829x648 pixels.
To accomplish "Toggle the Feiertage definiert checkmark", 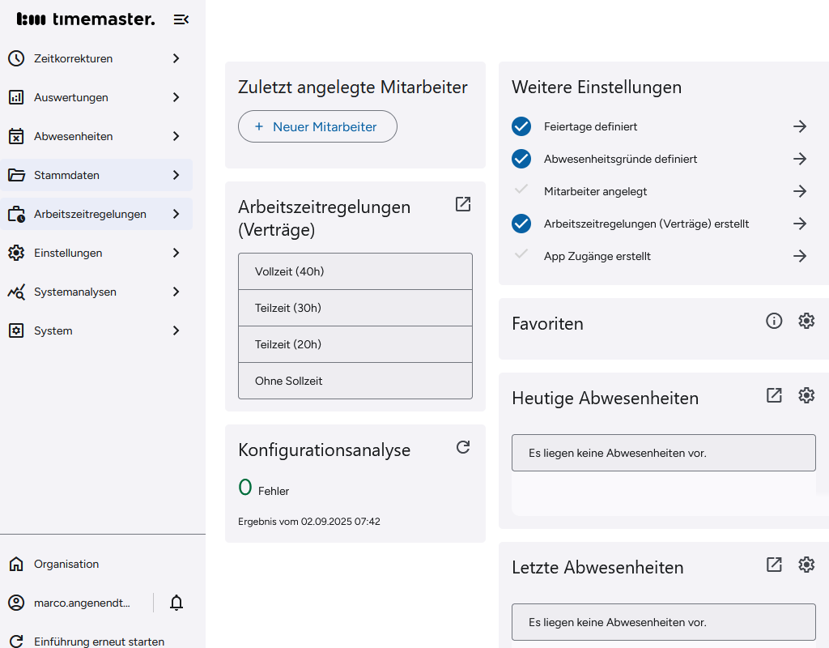I will [x=521, y=126].
